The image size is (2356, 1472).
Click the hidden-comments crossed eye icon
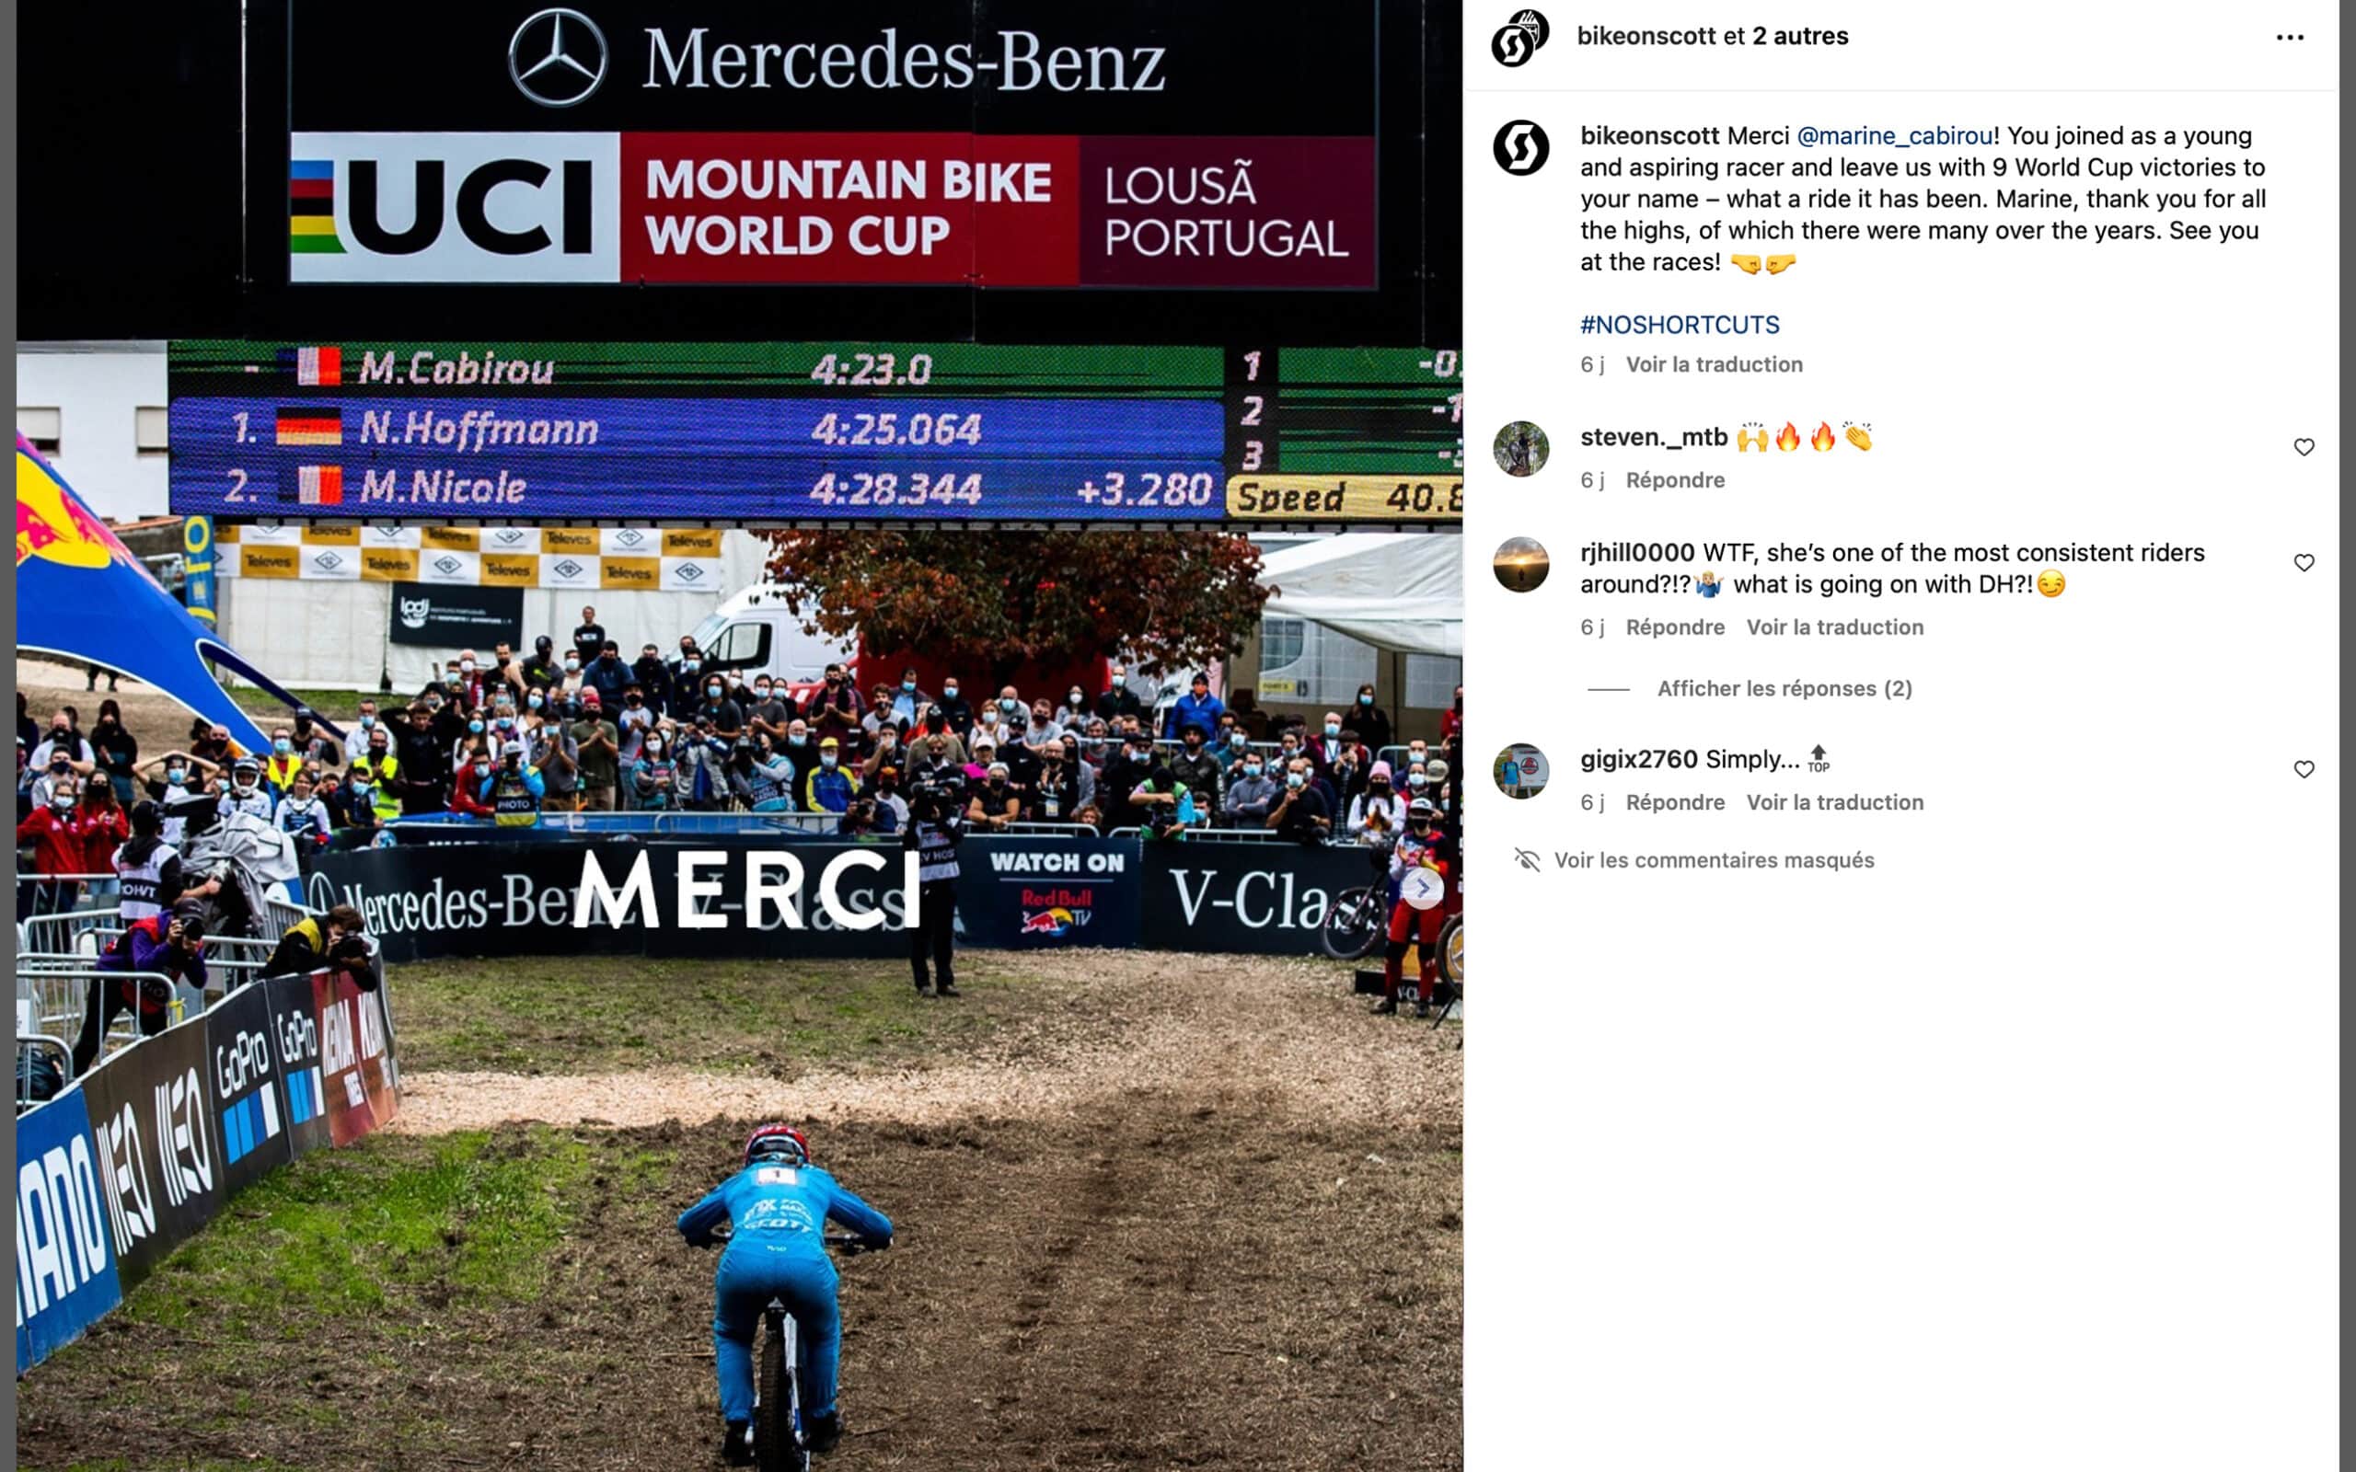(1527, 859)
